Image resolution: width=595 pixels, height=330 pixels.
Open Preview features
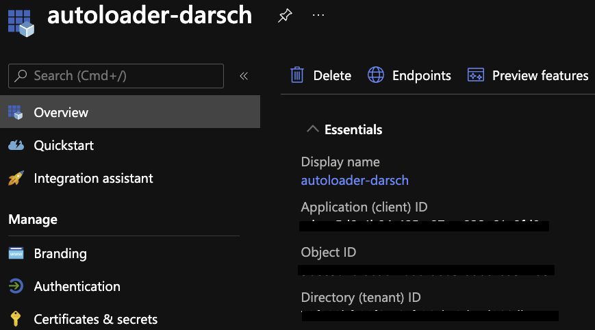coord(540,75)
